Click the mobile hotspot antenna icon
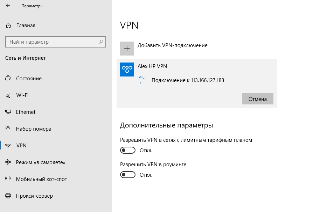Screen dimensions: 313x212 tap(8, 179)
